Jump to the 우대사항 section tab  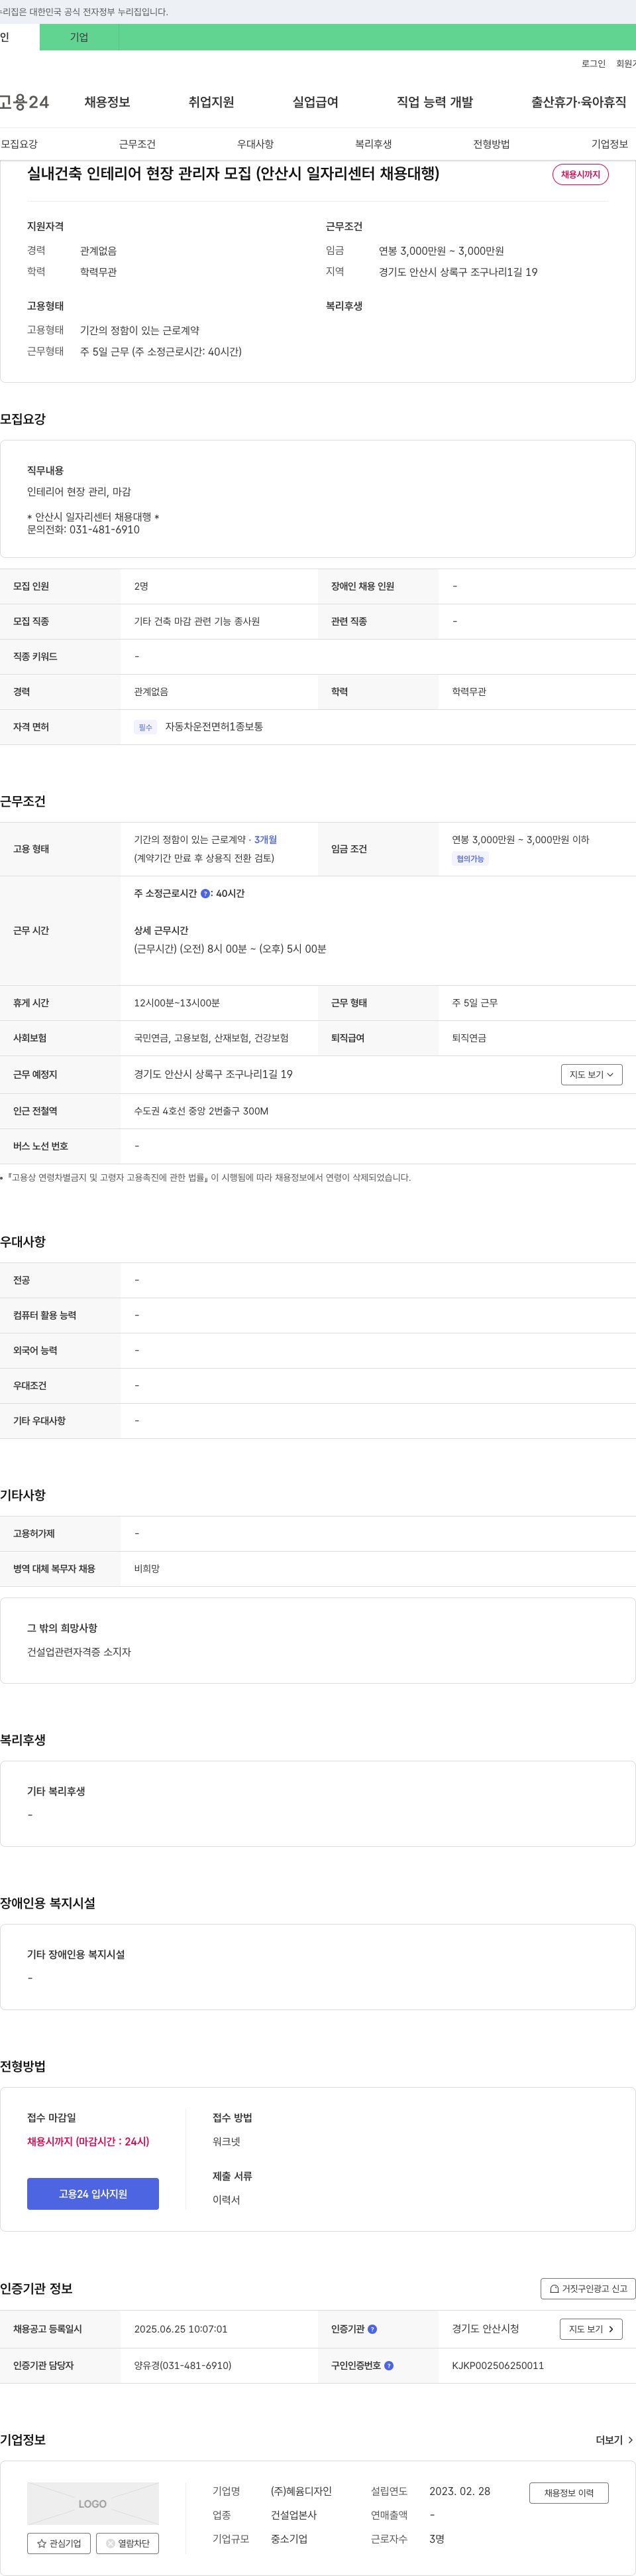256,144
